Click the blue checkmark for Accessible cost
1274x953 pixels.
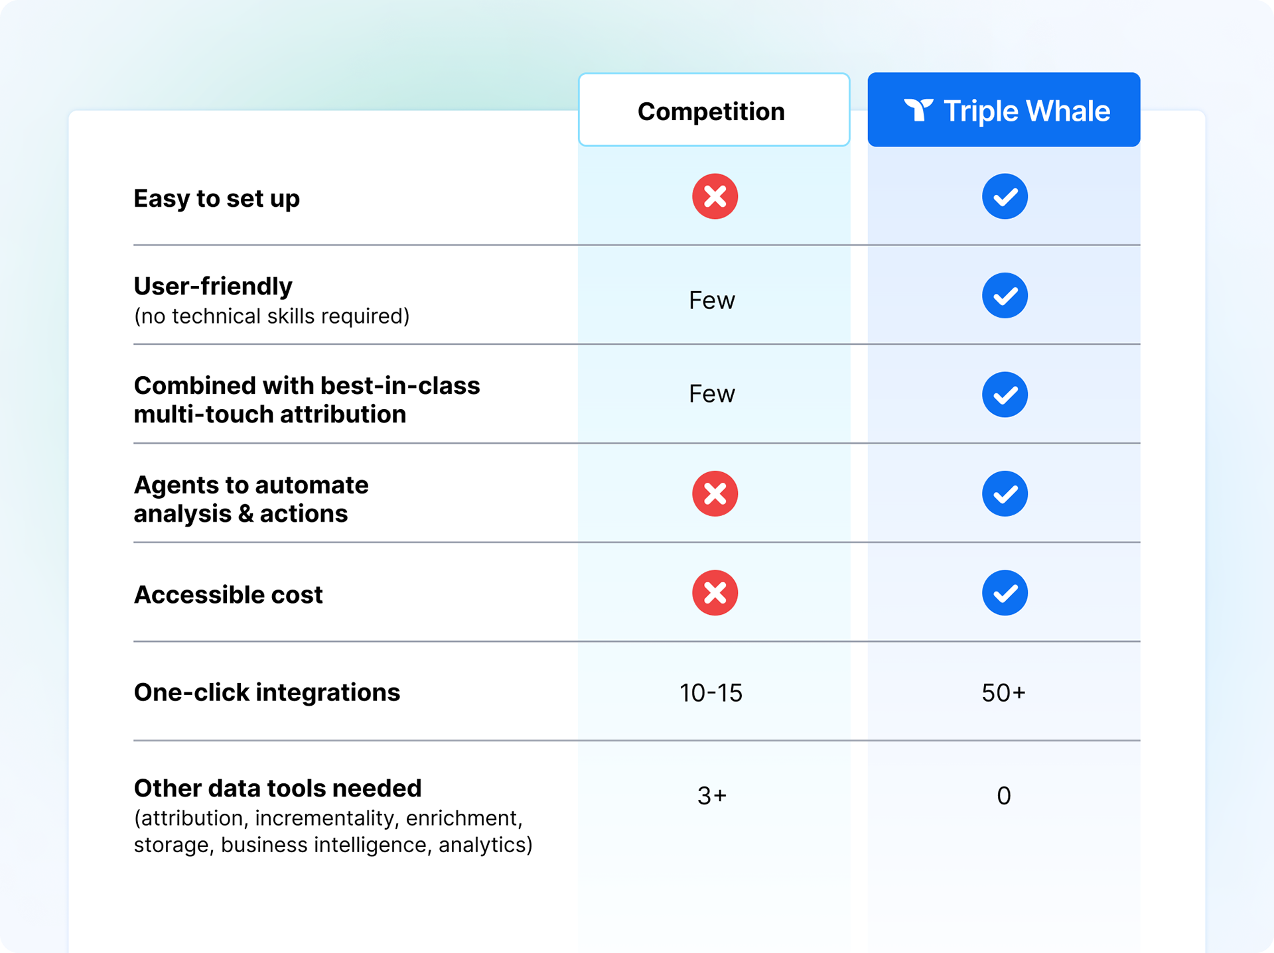(x=1005, y=593)
